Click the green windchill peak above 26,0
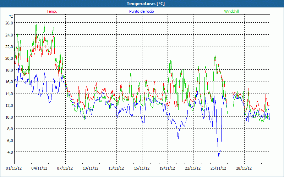 [x=36, y=21]
